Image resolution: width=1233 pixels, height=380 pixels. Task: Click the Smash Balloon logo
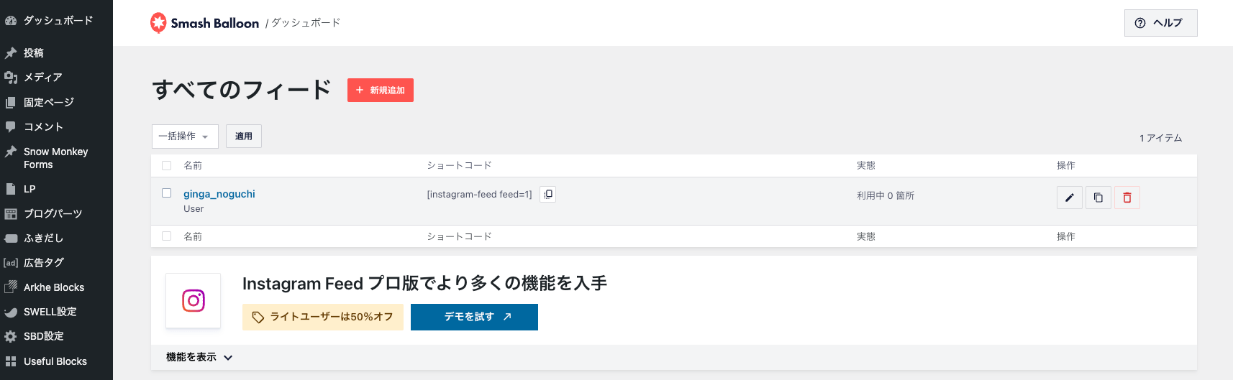coord(204,23)
